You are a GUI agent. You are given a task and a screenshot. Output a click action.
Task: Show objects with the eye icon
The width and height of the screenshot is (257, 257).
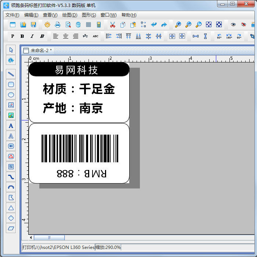233,25
